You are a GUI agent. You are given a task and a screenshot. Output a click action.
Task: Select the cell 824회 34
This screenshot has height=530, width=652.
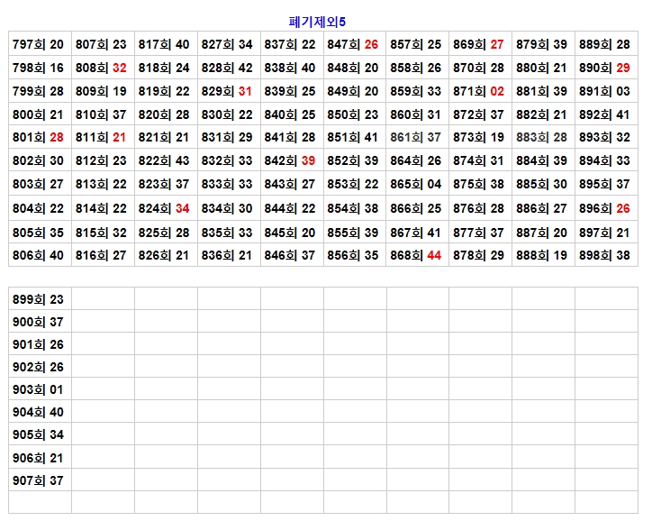coord(164,208)
